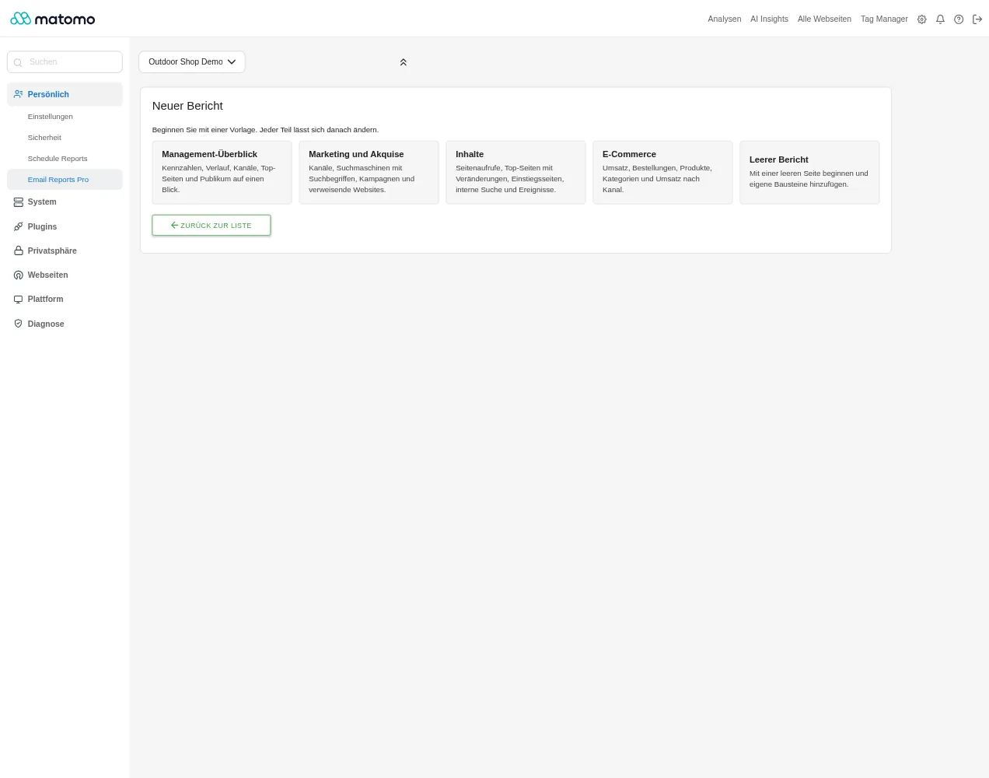Open Tag Manager in the top navigation
This screenshot has height=778, width=989.
point(884,19)
